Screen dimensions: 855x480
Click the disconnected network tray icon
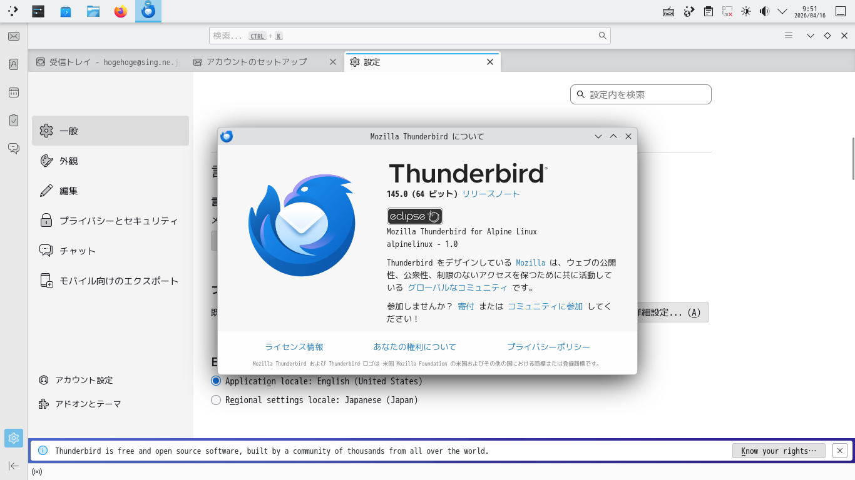727,11
